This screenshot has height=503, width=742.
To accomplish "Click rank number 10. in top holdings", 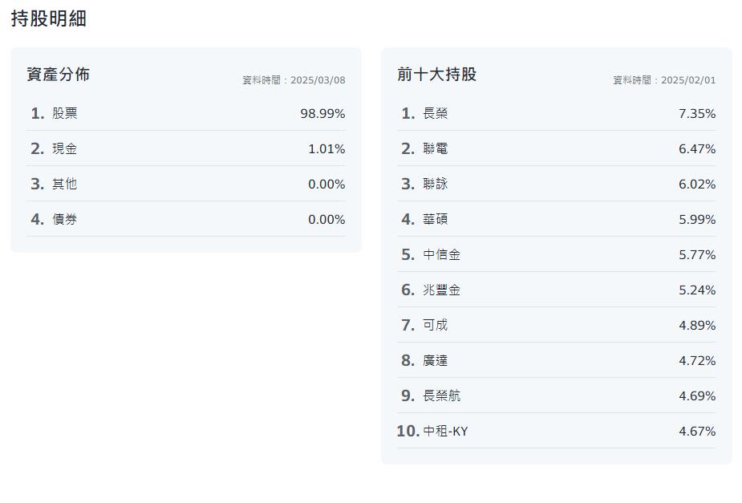I will click(408, 431).
